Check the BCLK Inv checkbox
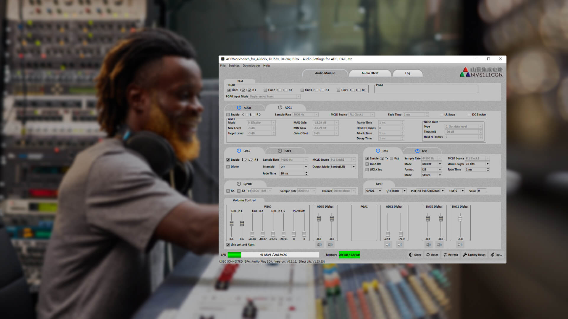 tap(367, 164)
